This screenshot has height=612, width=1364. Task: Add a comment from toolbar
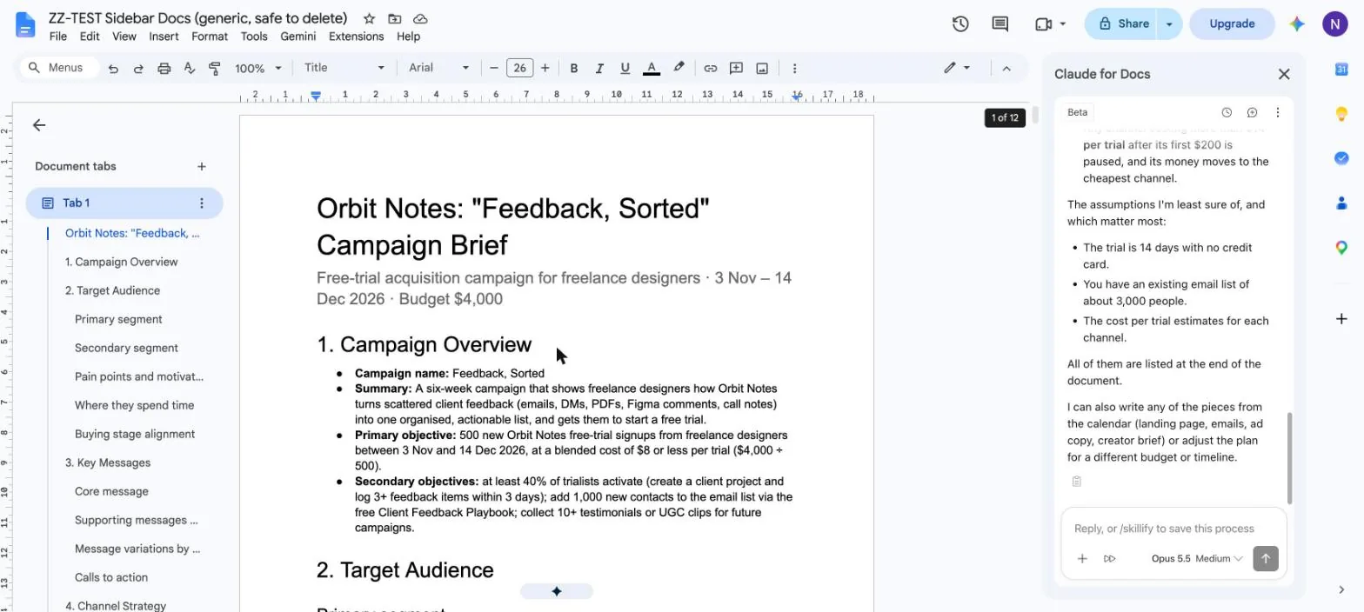[736, 68]
